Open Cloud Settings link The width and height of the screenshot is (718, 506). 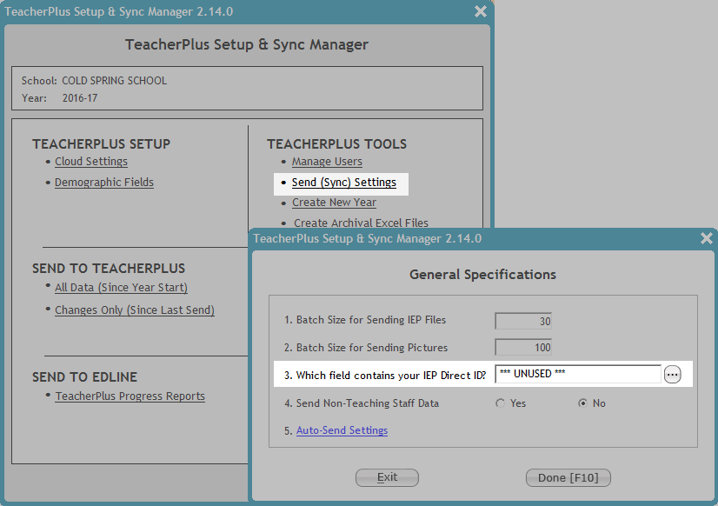pyautogui.click(x=91, y=162)
